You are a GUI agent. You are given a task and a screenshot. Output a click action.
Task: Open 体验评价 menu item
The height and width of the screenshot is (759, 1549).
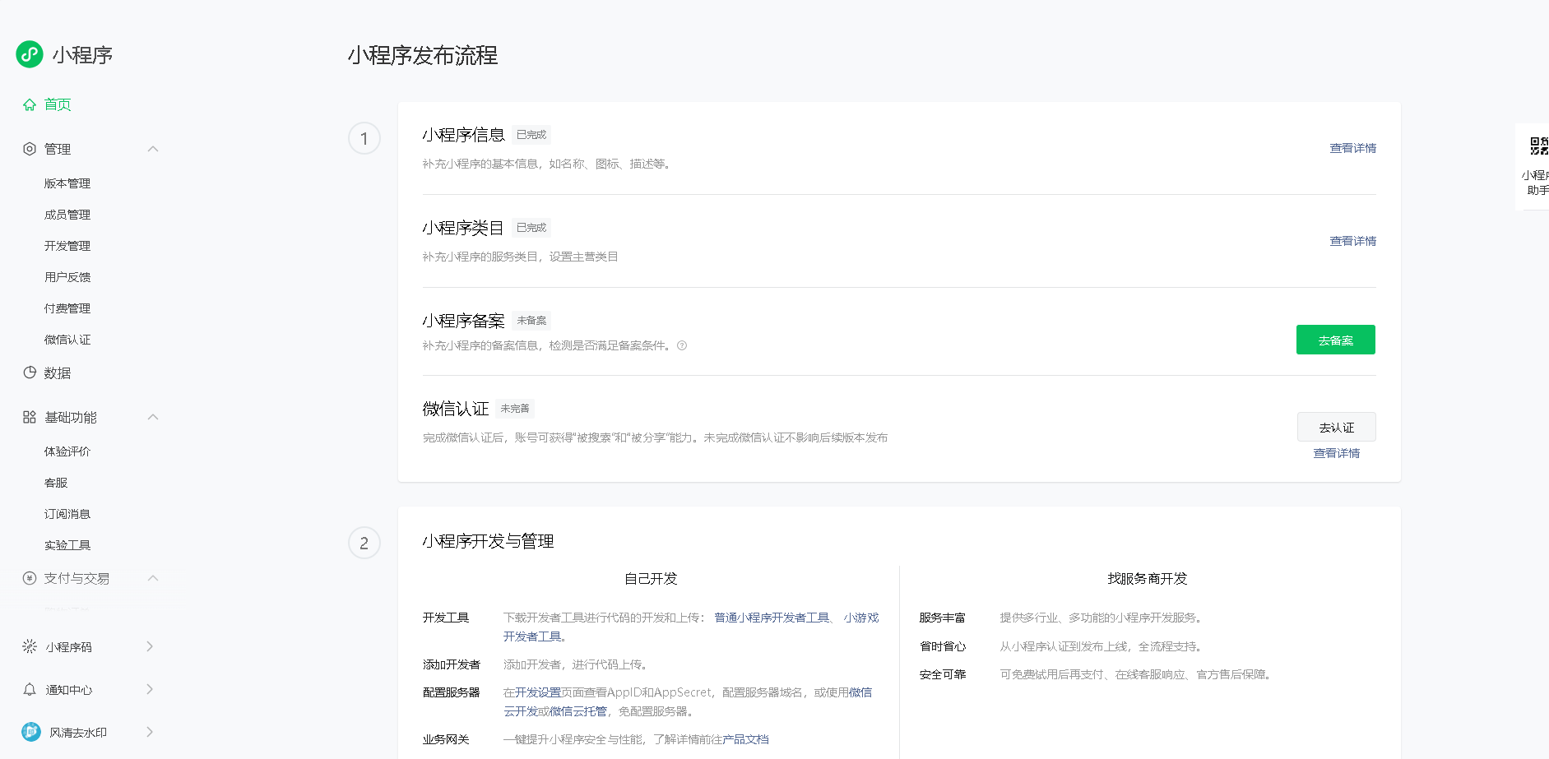[x=67, y=451]
